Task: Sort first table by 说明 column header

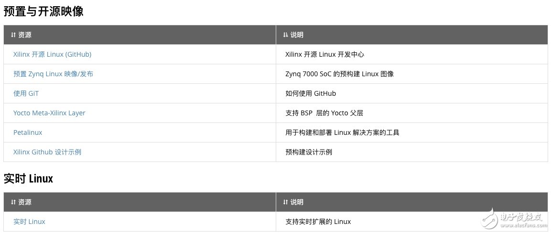Action: (297, 35)
